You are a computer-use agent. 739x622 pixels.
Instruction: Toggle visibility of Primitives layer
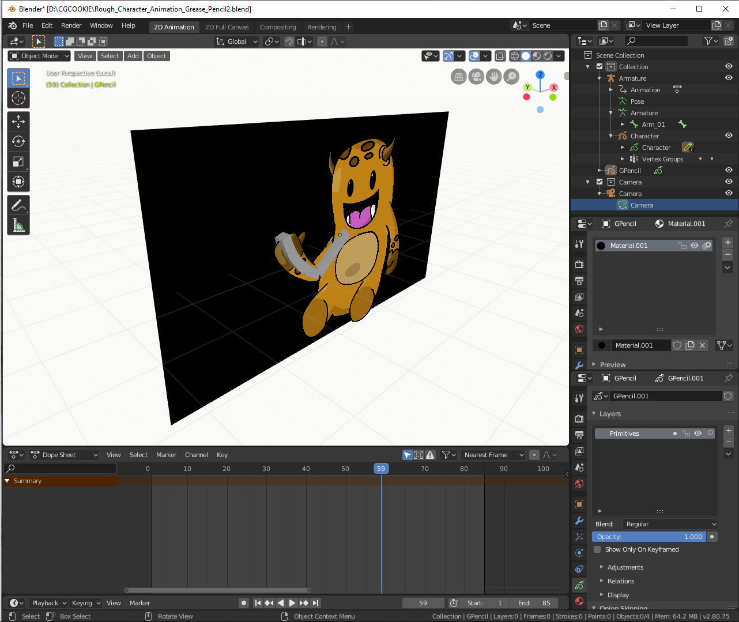[x=697, y=433]
